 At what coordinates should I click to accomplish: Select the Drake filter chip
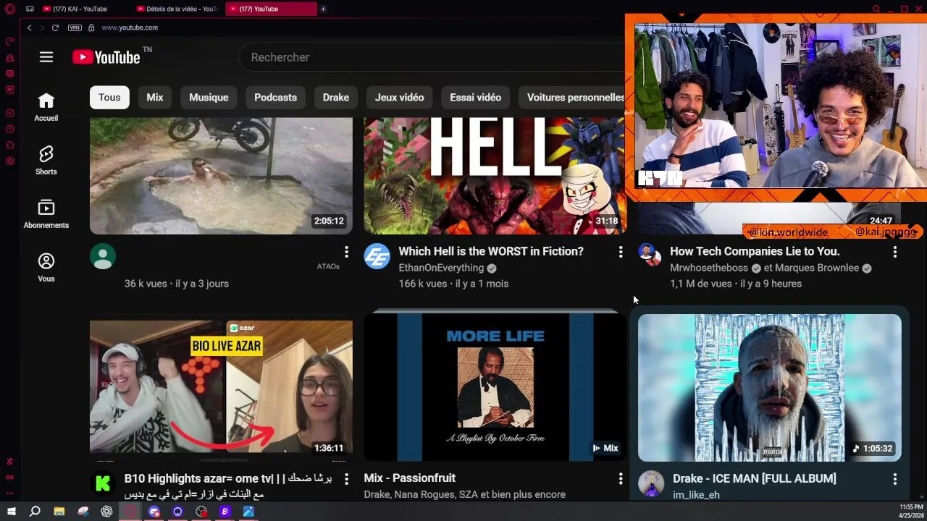pos(335,97)
